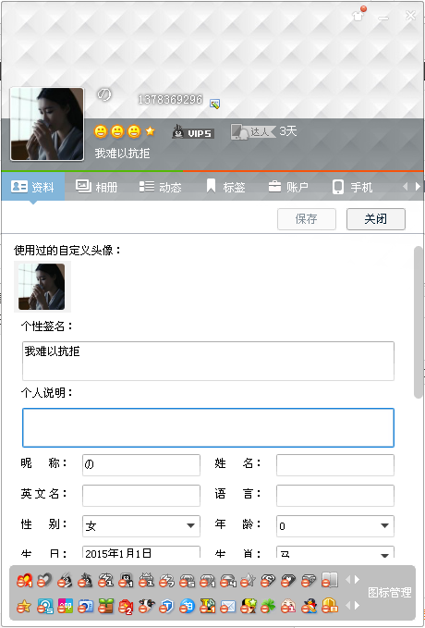The image size is (425, 628).
Task: Click the first smiley sun level icon
Action: coord(101,131)
